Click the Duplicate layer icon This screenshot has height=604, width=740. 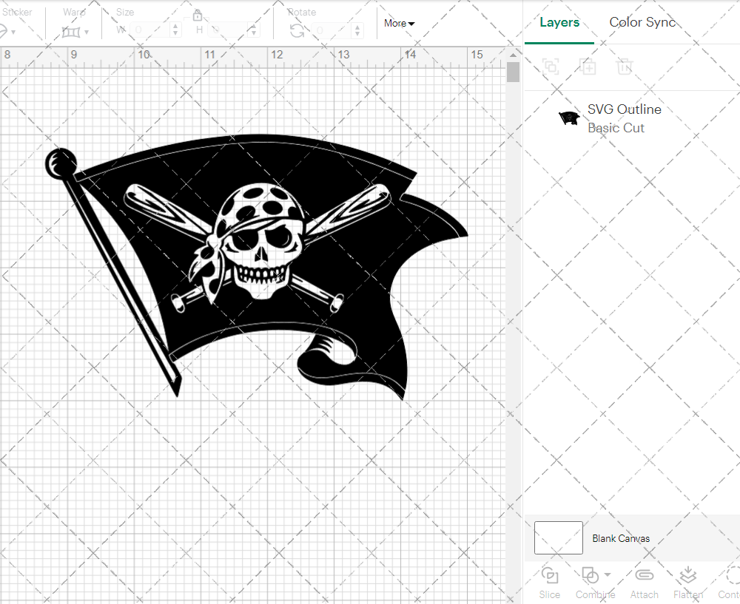pyautogui.click(x=588, y=67)
